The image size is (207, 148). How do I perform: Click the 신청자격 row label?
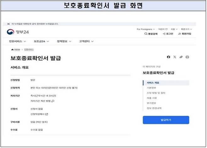pos(15,88)
